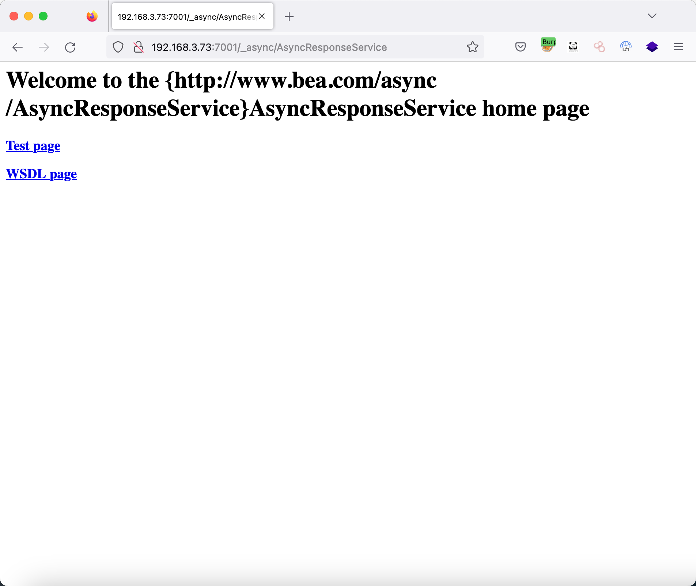This screenshot has height=586, width=696.
Task: Follow the WSDL page link
Action: (41, 174)
